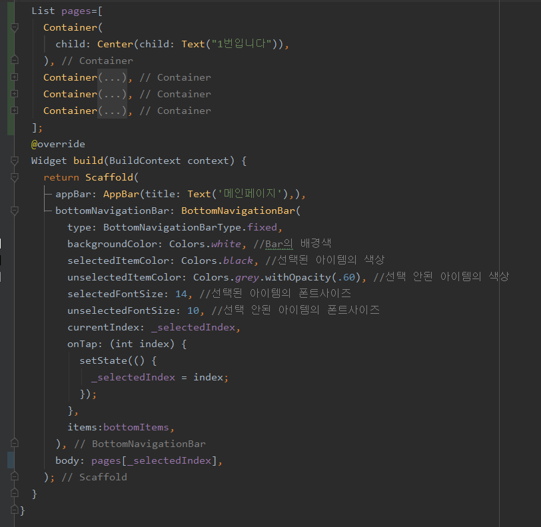Click the 'Scaffold' constructor name
Viewport: 541px width, 527px height.
click(x=109, y=177)
